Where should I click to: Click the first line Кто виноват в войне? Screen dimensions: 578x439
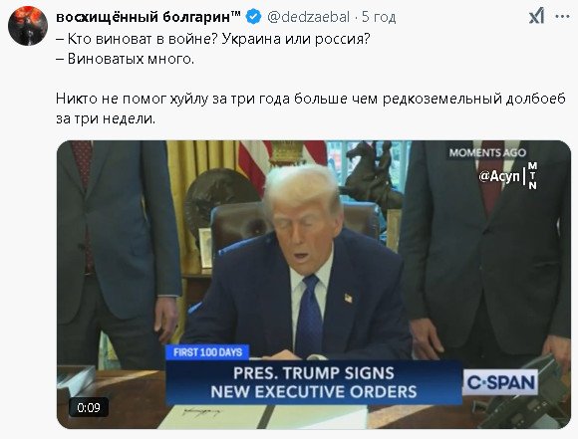212,39
